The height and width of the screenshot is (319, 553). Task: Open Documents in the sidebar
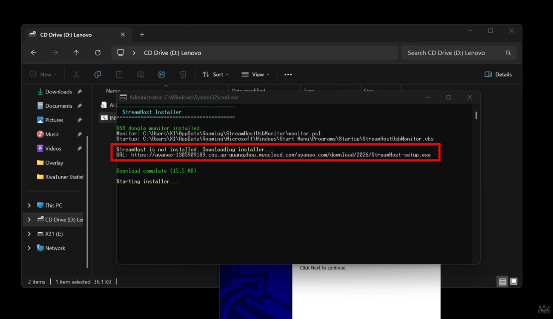click(59, 106)
